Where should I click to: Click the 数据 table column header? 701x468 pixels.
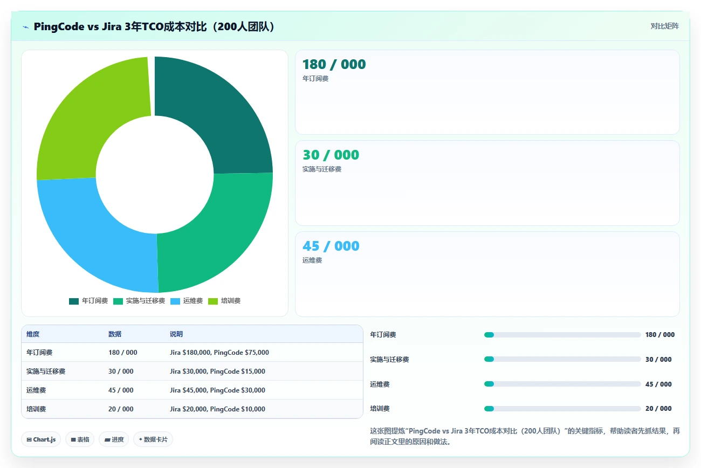(x=115, y=334)
